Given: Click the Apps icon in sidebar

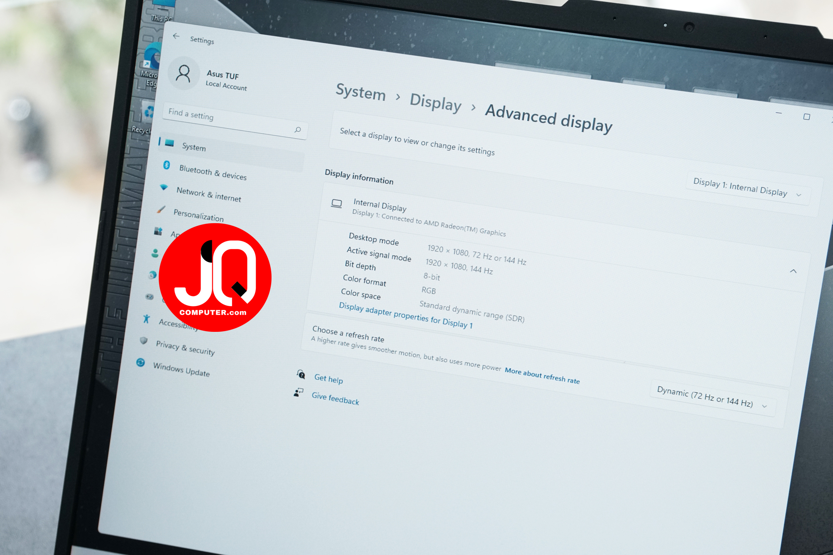Looking at the screenshot, I should pyautogui.click(x=158, y=231).
